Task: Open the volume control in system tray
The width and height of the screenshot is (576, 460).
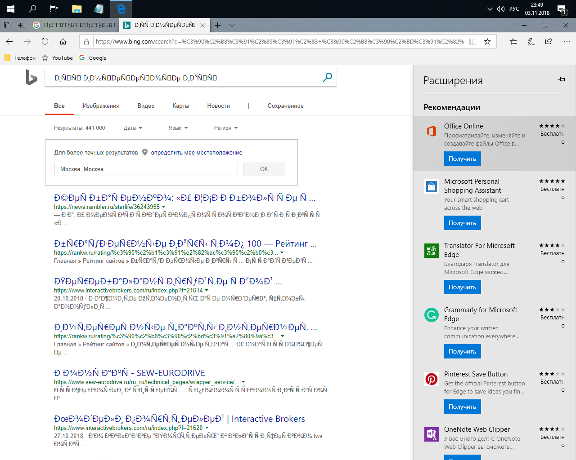Action: 501,9
